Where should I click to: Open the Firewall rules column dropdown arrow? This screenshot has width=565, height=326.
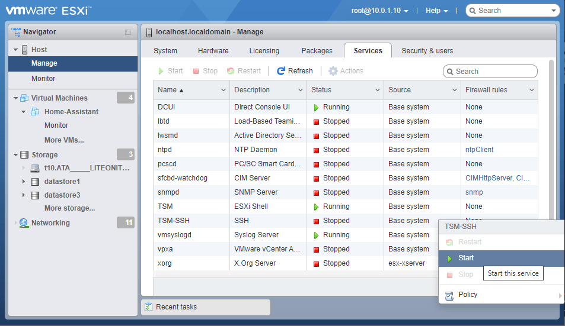(532, 90)
